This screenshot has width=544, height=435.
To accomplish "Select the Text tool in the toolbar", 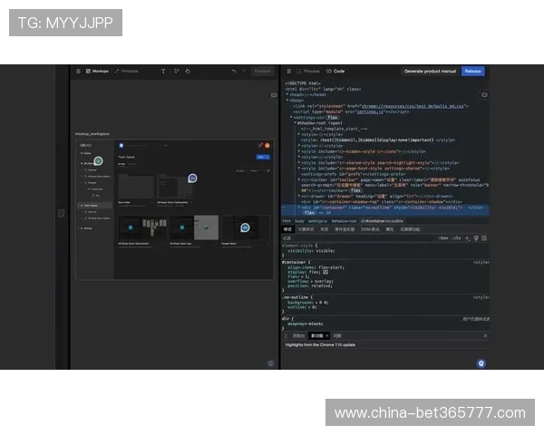I will pyautogui.click(x=163, y=71).
